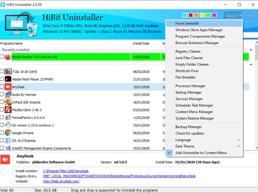258x193 pixels.
Task: Tick the Audio By Harman checkbox
Action: [2, 94]
